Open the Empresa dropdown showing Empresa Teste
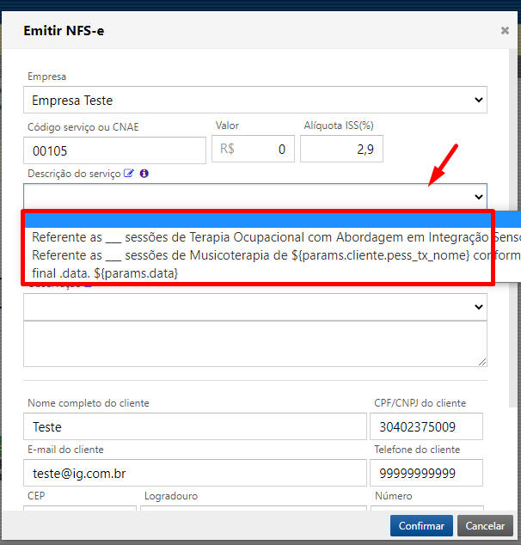Viewport: 521px width, 545px height. pyautogui.click(x=255, y=100)
